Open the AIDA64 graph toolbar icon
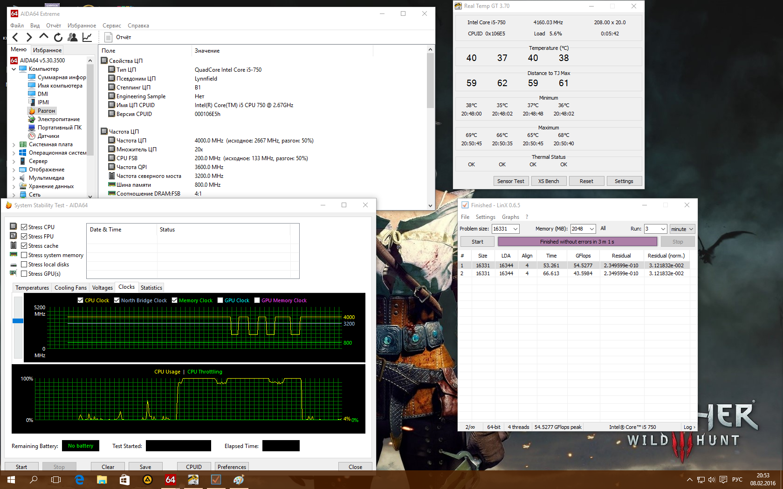The height and width of the screenshot is (489, 783). tap(87, 37)
